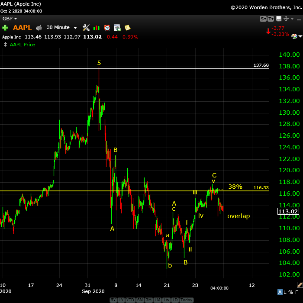
Task: Click the red down arrow change indicator
Action: point(268,31)
